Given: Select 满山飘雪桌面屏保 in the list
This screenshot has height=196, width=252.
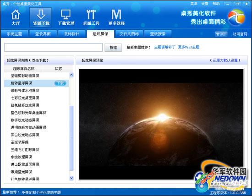Looking at the screenshot, I should point(37,164).
